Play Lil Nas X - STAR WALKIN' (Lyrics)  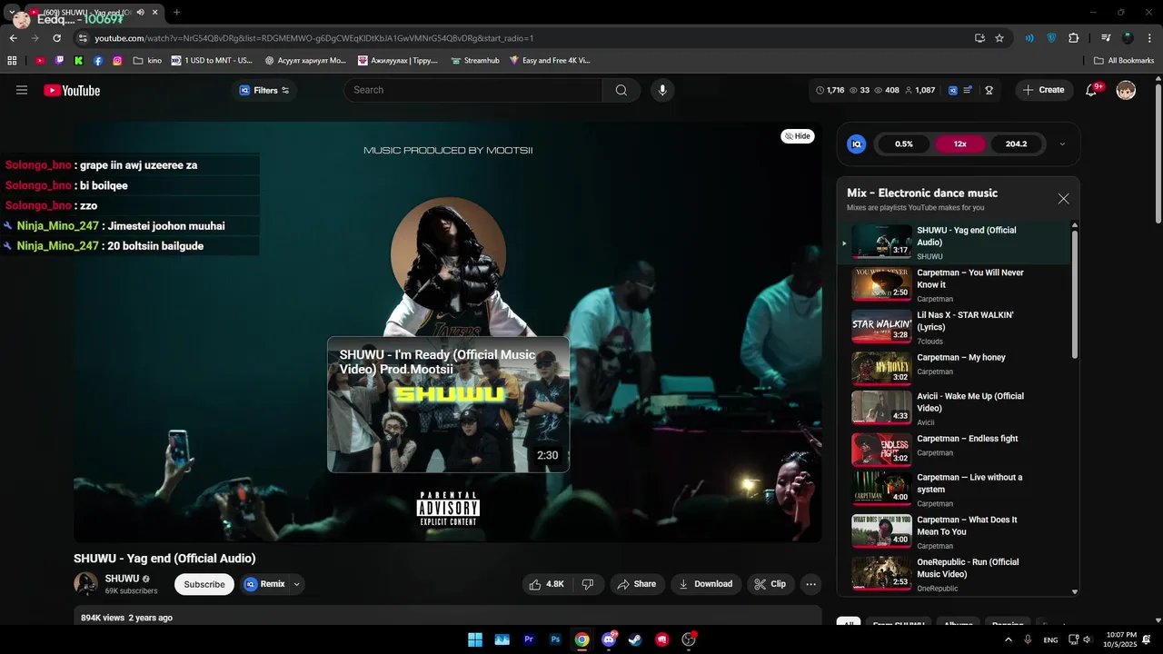tap(954, 327)
